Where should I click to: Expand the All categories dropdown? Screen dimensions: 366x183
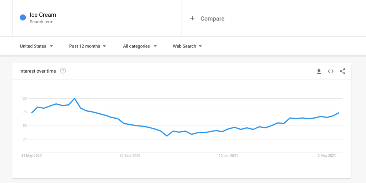tap(140, 46)
